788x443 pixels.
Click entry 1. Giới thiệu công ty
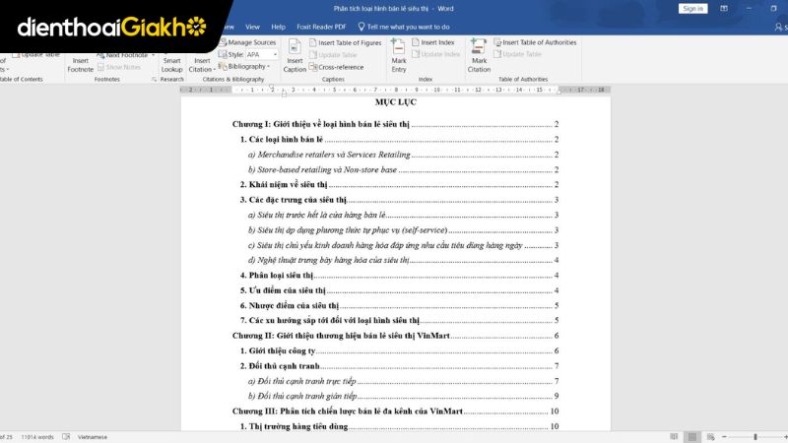[400, 350]
